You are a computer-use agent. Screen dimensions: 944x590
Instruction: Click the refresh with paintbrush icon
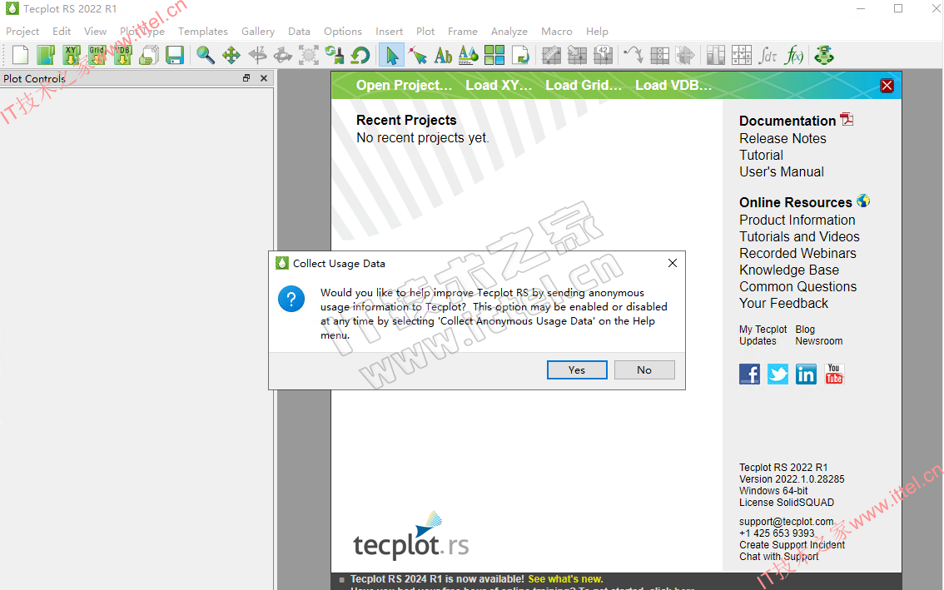[335, 56]
